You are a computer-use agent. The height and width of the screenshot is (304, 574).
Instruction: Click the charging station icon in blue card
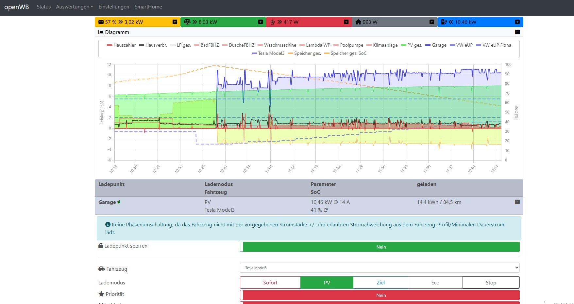click(x=444, y=22)
